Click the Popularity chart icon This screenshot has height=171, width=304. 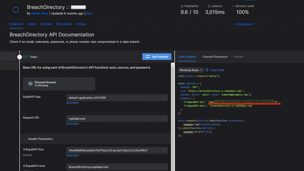pyautogui.click(x=182, y=6)
